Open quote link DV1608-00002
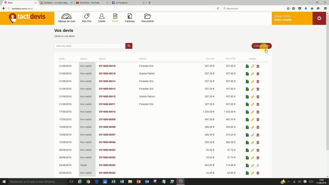 tap(107, 173)
